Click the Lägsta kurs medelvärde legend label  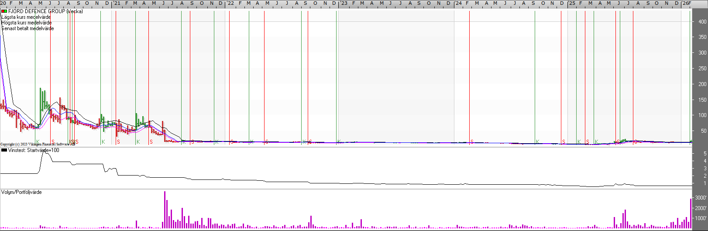(x=26, y=17)
